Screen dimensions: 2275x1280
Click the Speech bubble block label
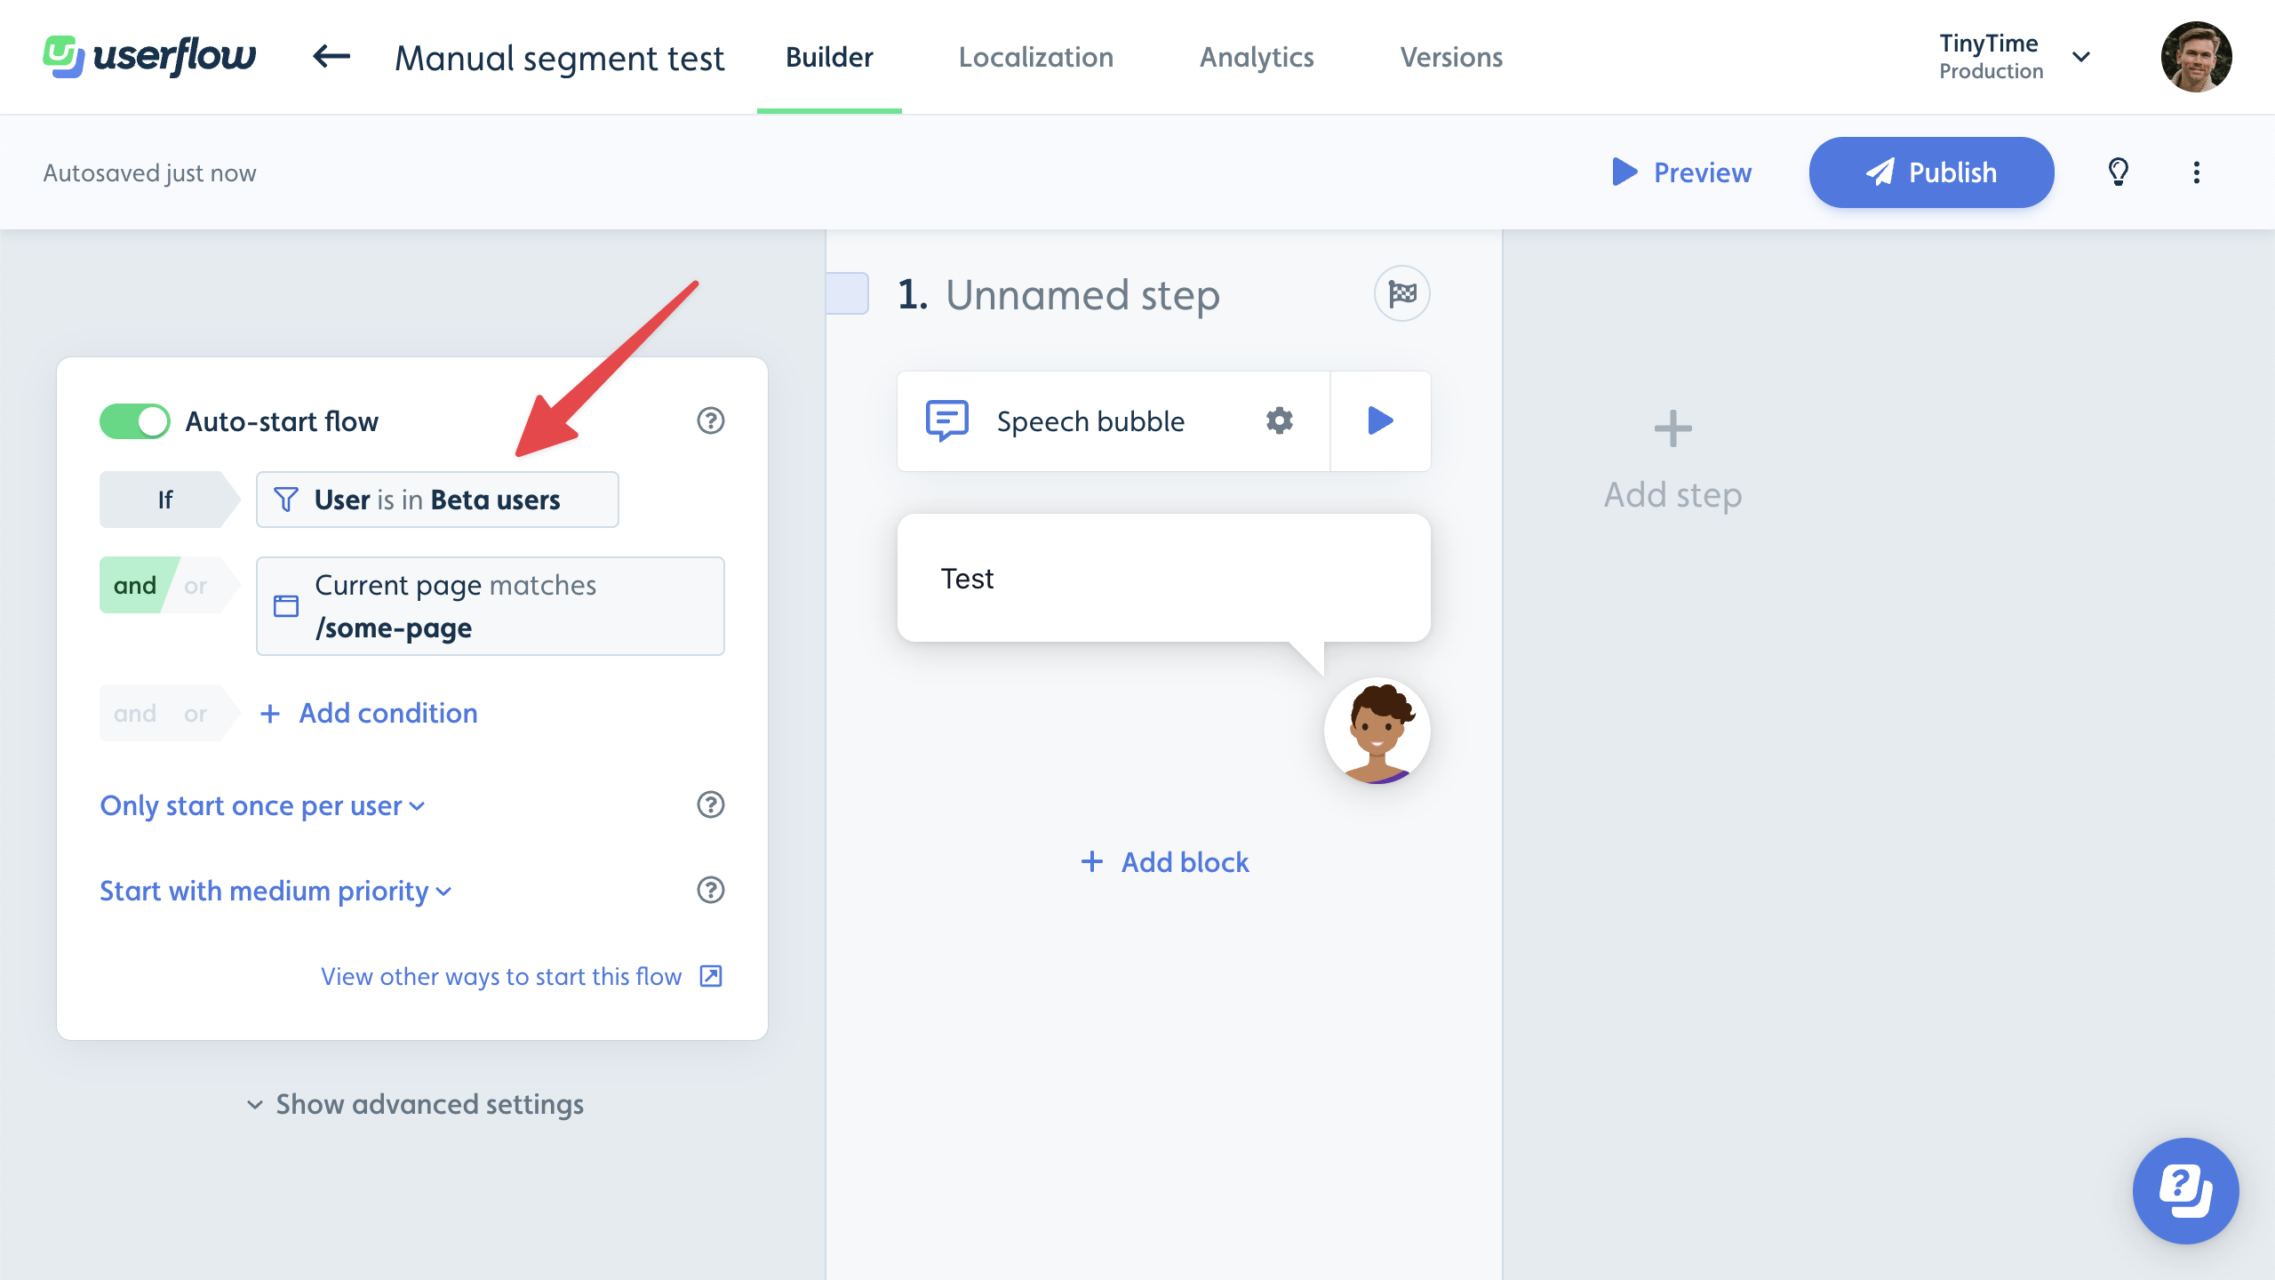(x=1090, y=421)
